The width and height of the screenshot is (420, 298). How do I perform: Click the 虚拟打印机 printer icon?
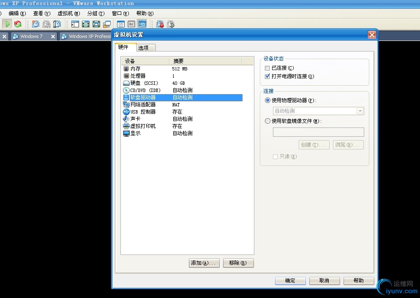tap(126, 126)
